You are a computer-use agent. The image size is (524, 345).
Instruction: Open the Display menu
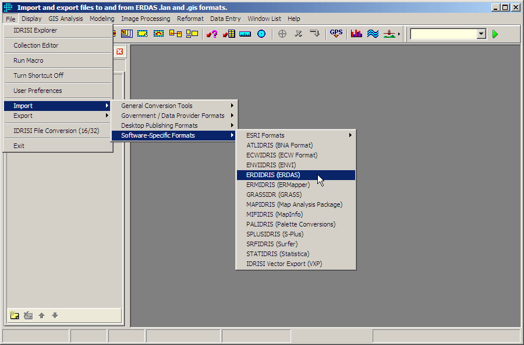pos(31,19)
